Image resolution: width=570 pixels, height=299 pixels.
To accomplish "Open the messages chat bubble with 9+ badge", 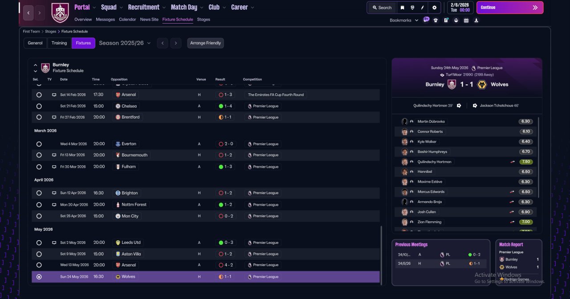I will click(x=427, y=20).
